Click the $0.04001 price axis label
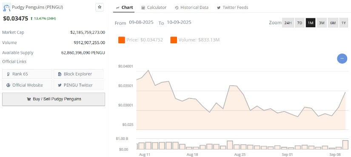Image resolution: width=351 pixels, height=157 pixels. coord(126,66)
